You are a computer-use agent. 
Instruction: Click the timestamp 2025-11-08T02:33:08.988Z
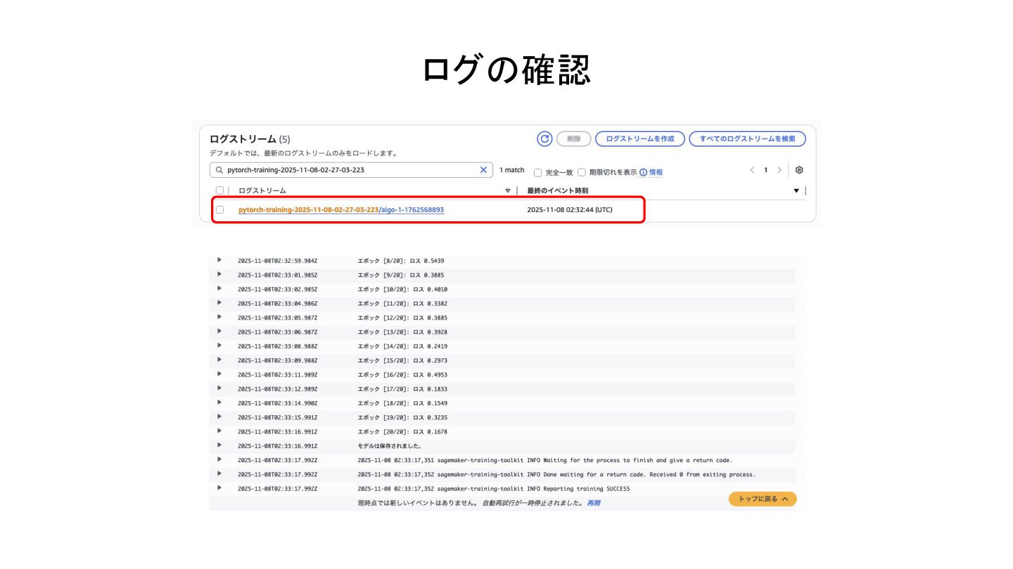click(x=277, y=346)
